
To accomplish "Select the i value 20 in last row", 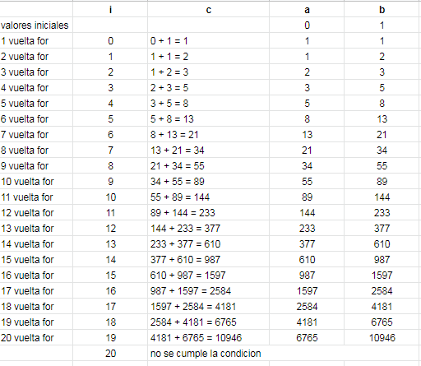I will coord(110,353).
